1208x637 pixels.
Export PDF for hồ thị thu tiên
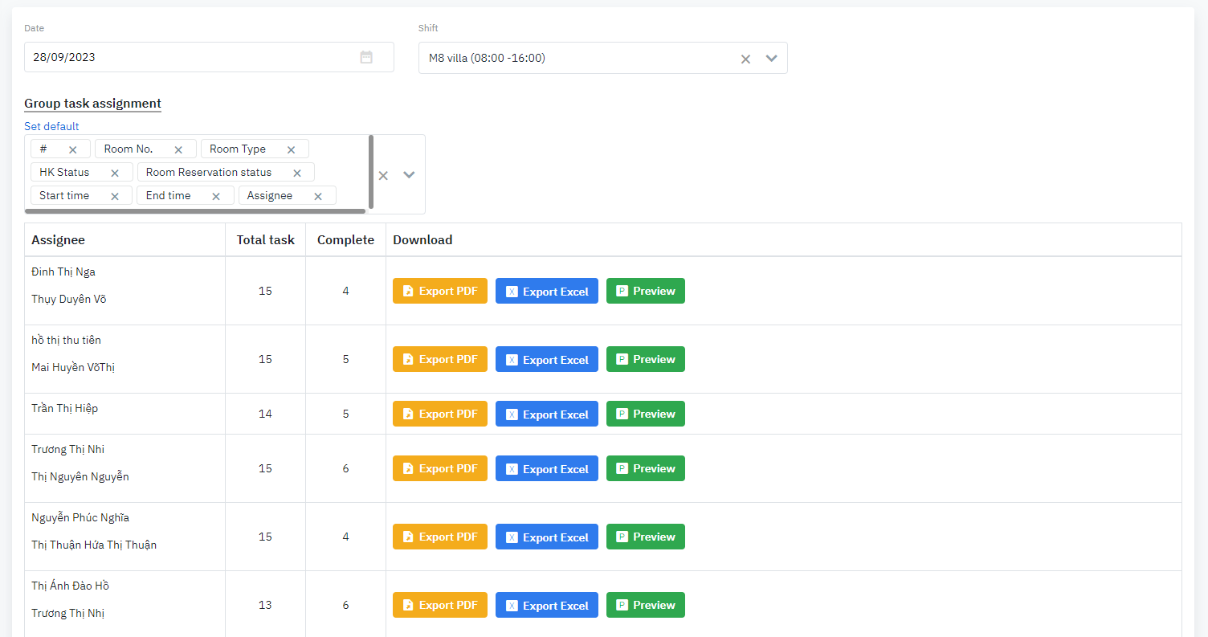pos(440,359)
